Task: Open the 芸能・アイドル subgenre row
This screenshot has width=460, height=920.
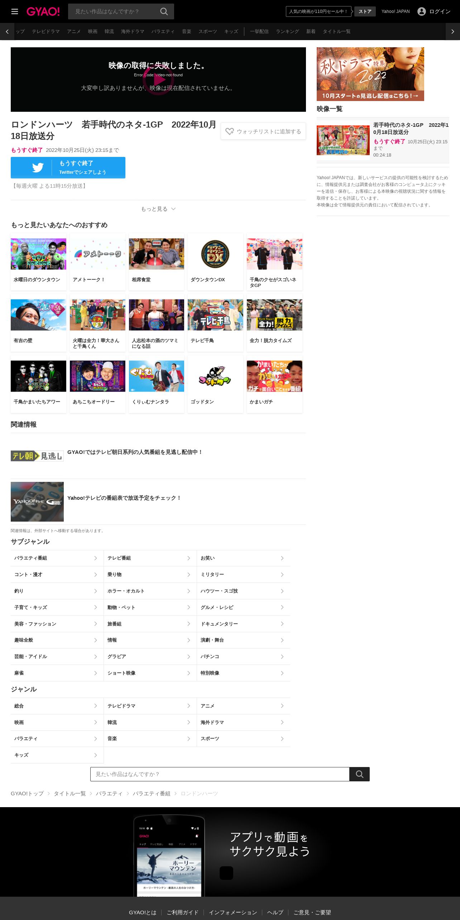Action: click(x=57, y=657)
